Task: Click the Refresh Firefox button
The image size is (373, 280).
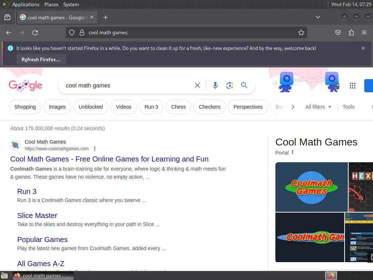Action: (41, 59)
